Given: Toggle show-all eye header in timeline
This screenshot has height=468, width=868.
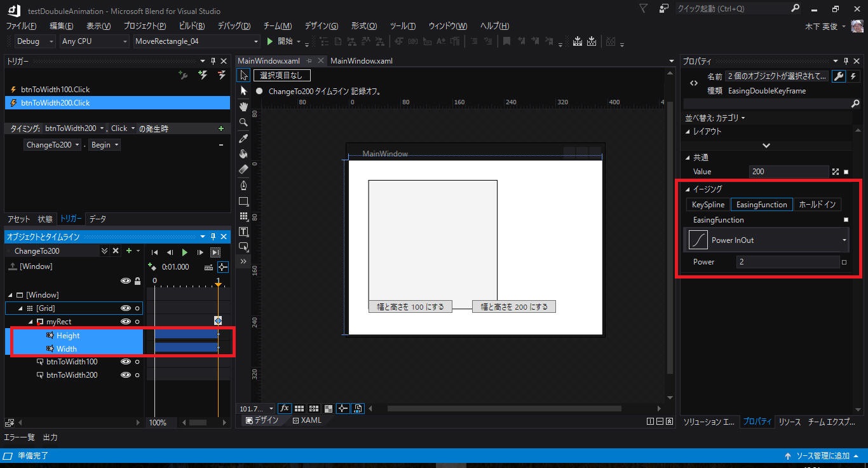Looking at the screenshot, I should [126, 280].
